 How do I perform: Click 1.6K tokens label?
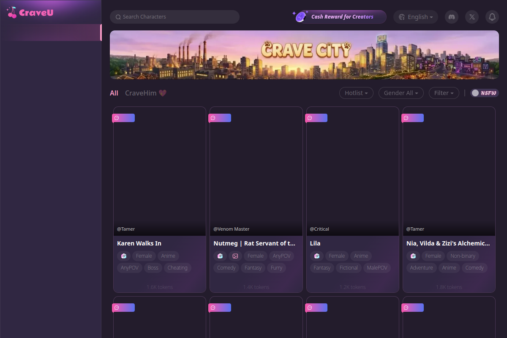160,287
